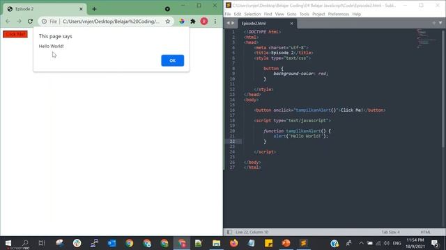This screenshot has height=250, width=446.
Task: Open Task View on the taskbar
Action: pos(42,243)
